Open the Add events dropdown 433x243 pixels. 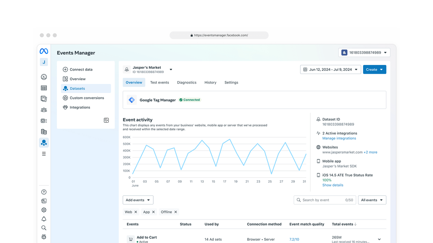point(138,200)
